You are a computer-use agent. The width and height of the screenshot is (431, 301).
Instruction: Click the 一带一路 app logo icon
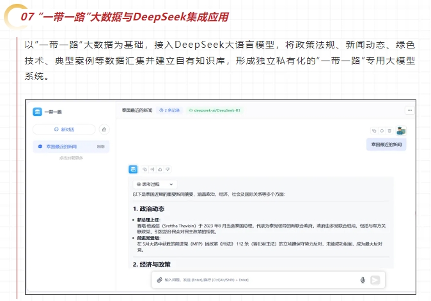click(x=37, y=112)
